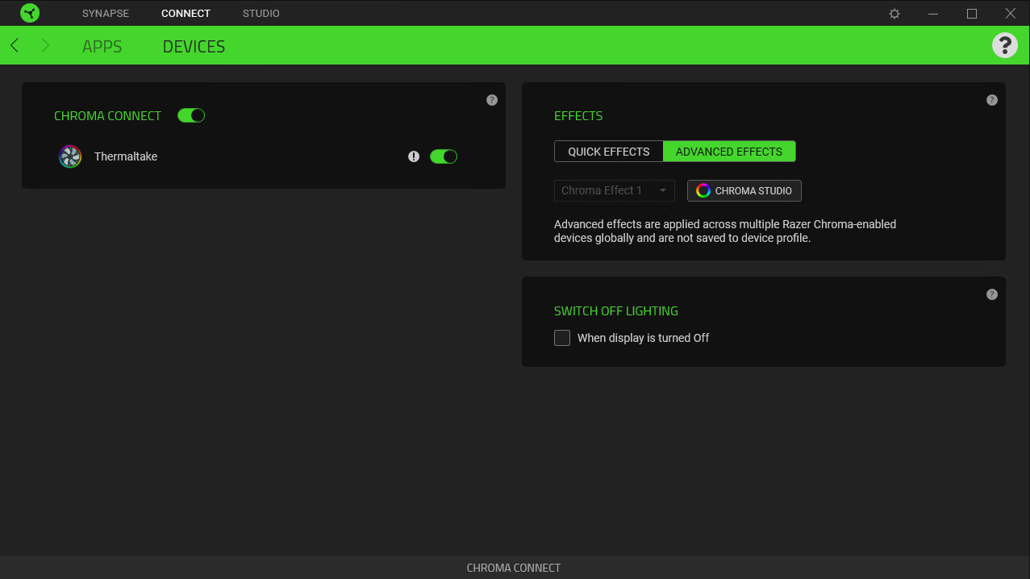Check 'When display is turned Off'

point(562,338)
